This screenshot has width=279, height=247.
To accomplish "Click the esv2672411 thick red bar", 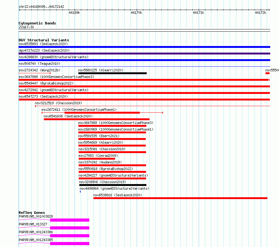I will pyautogui.click(x=102, y=113).
